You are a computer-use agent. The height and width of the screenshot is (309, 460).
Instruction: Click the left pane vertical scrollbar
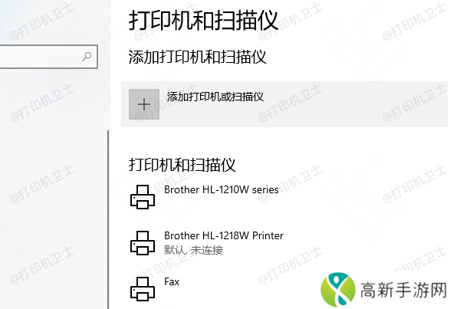[x=108, y=219]
